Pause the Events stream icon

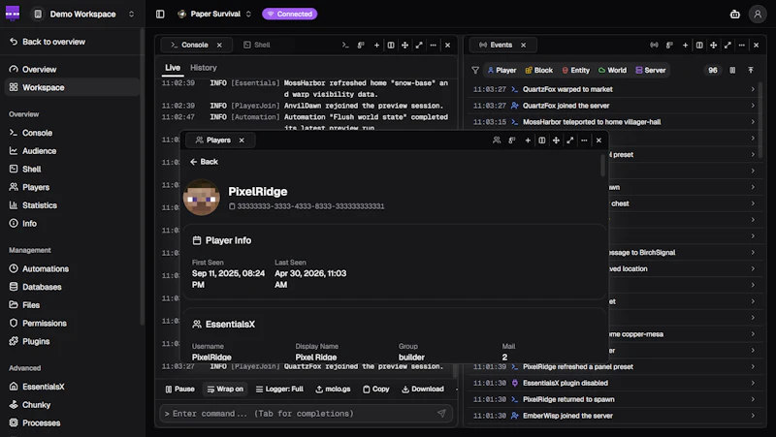pyautogui.click(x=732, y=70)
